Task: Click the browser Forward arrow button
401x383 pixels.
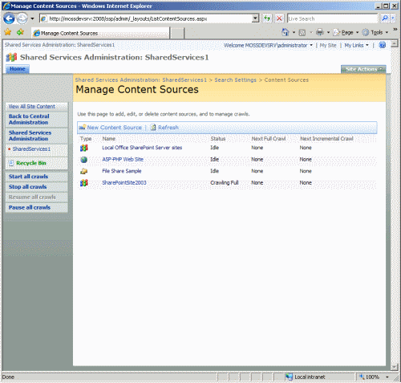Action: 22,18
